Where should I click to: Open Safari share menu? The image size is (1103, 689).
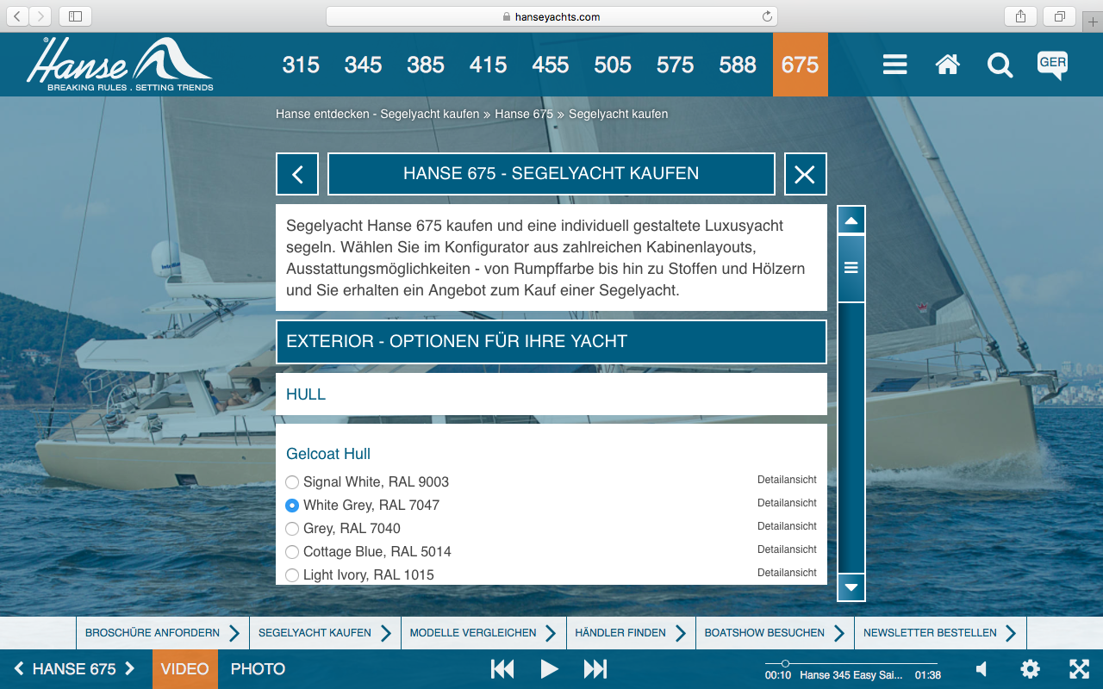pos(1020,16)
